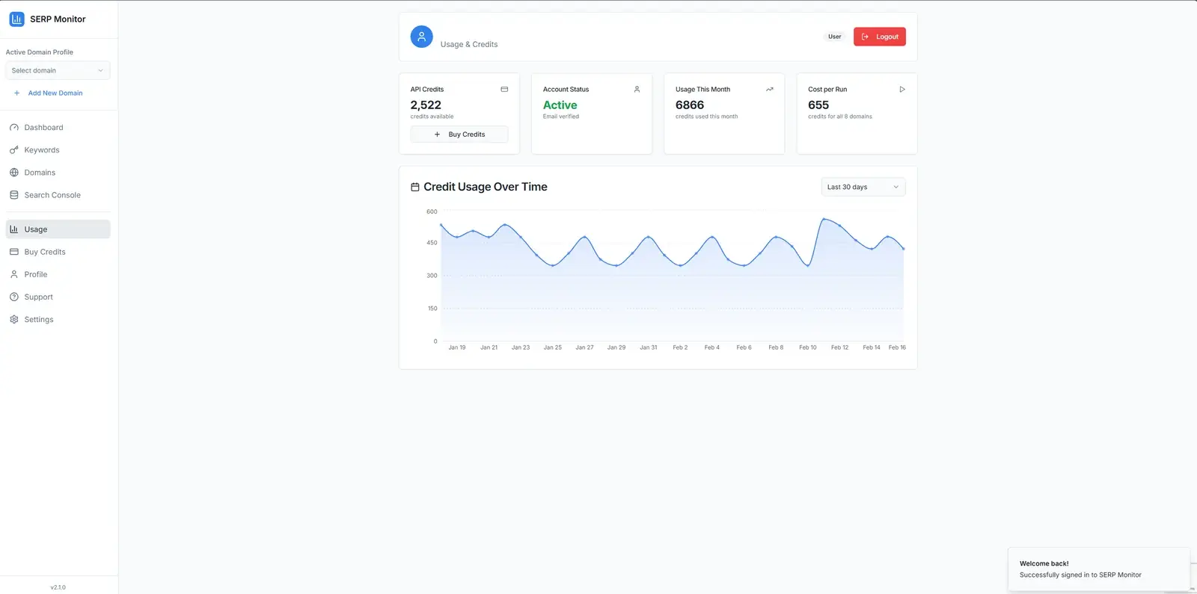Click the trending arrow icon in Usage This Month

tap(769, 89)
